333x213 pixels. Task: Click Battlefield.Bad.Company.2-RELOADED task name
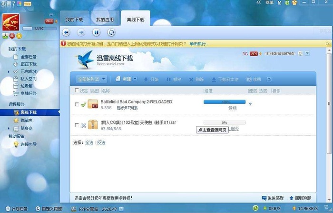137,101
